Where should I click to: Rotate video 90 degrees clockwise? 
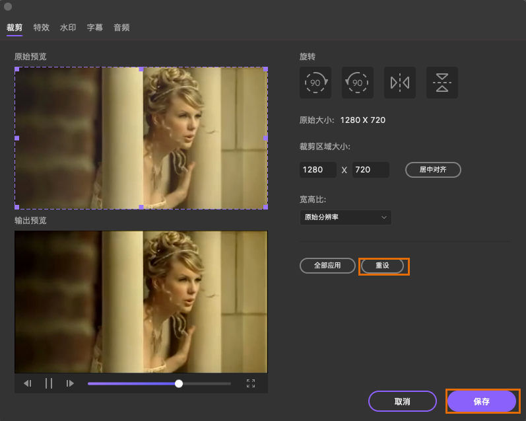[315, 83]
